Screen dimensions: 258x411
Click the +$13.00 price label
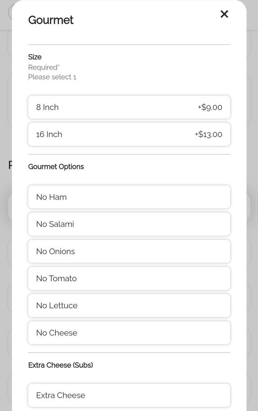208,135
